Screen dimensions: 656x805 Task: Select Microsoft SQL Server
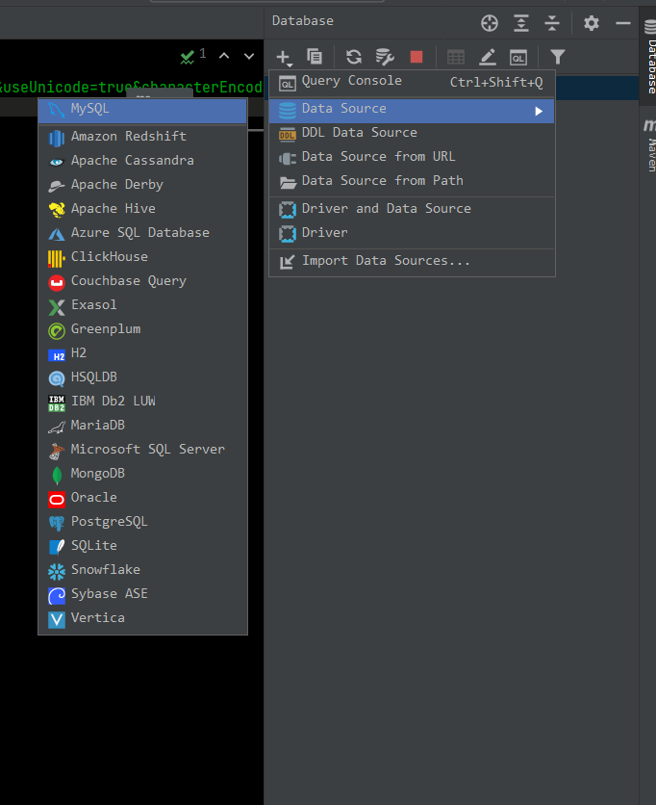click(142, 451)
